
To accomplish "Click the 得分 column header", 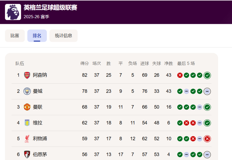I will (x=85, y=63).
